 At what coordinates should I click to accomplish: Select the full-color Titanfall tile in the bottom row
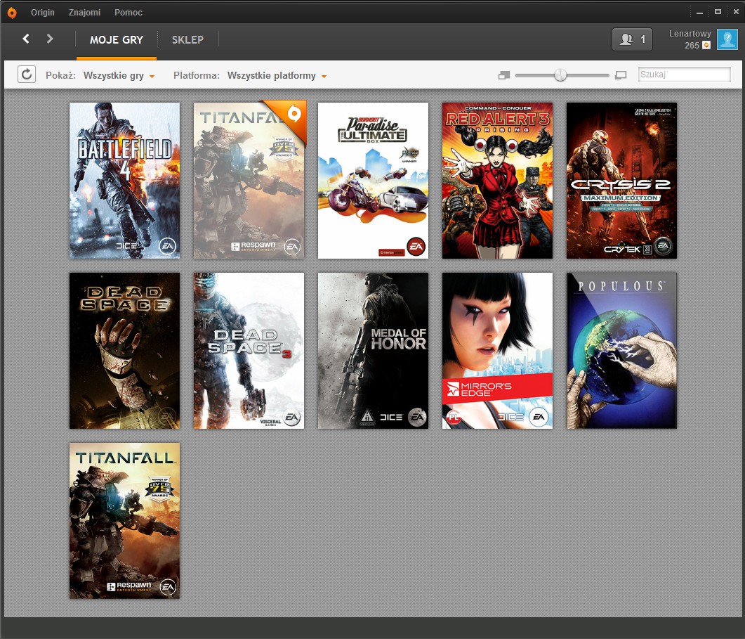[x=124, y=520]
